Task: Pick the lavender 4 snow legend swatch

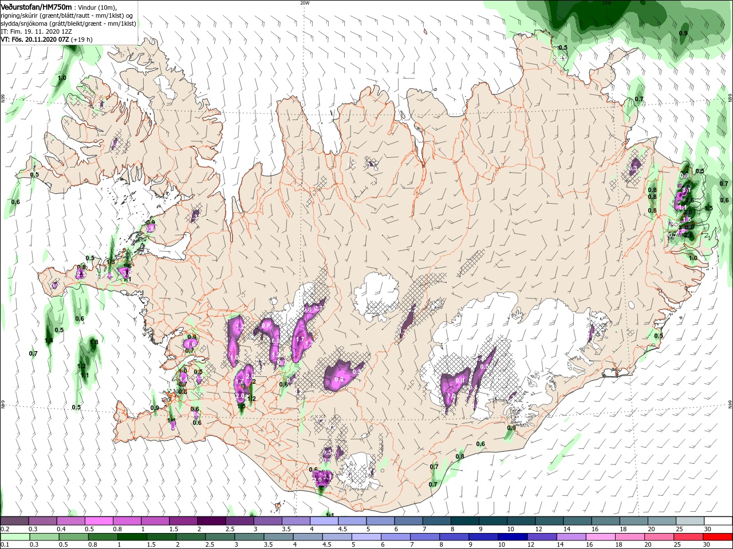Action: (324, 521)
